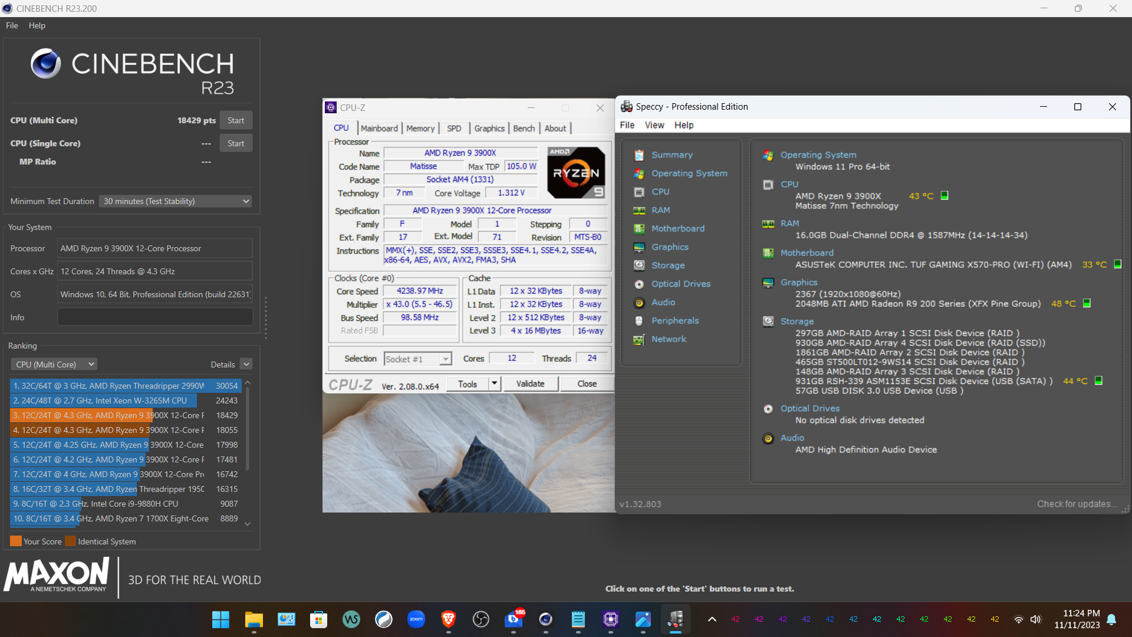Image resolution: width=1132 pixels, height=637 pixels.
Task: Open Zoom from taskbar
Action: pos(416,619)
